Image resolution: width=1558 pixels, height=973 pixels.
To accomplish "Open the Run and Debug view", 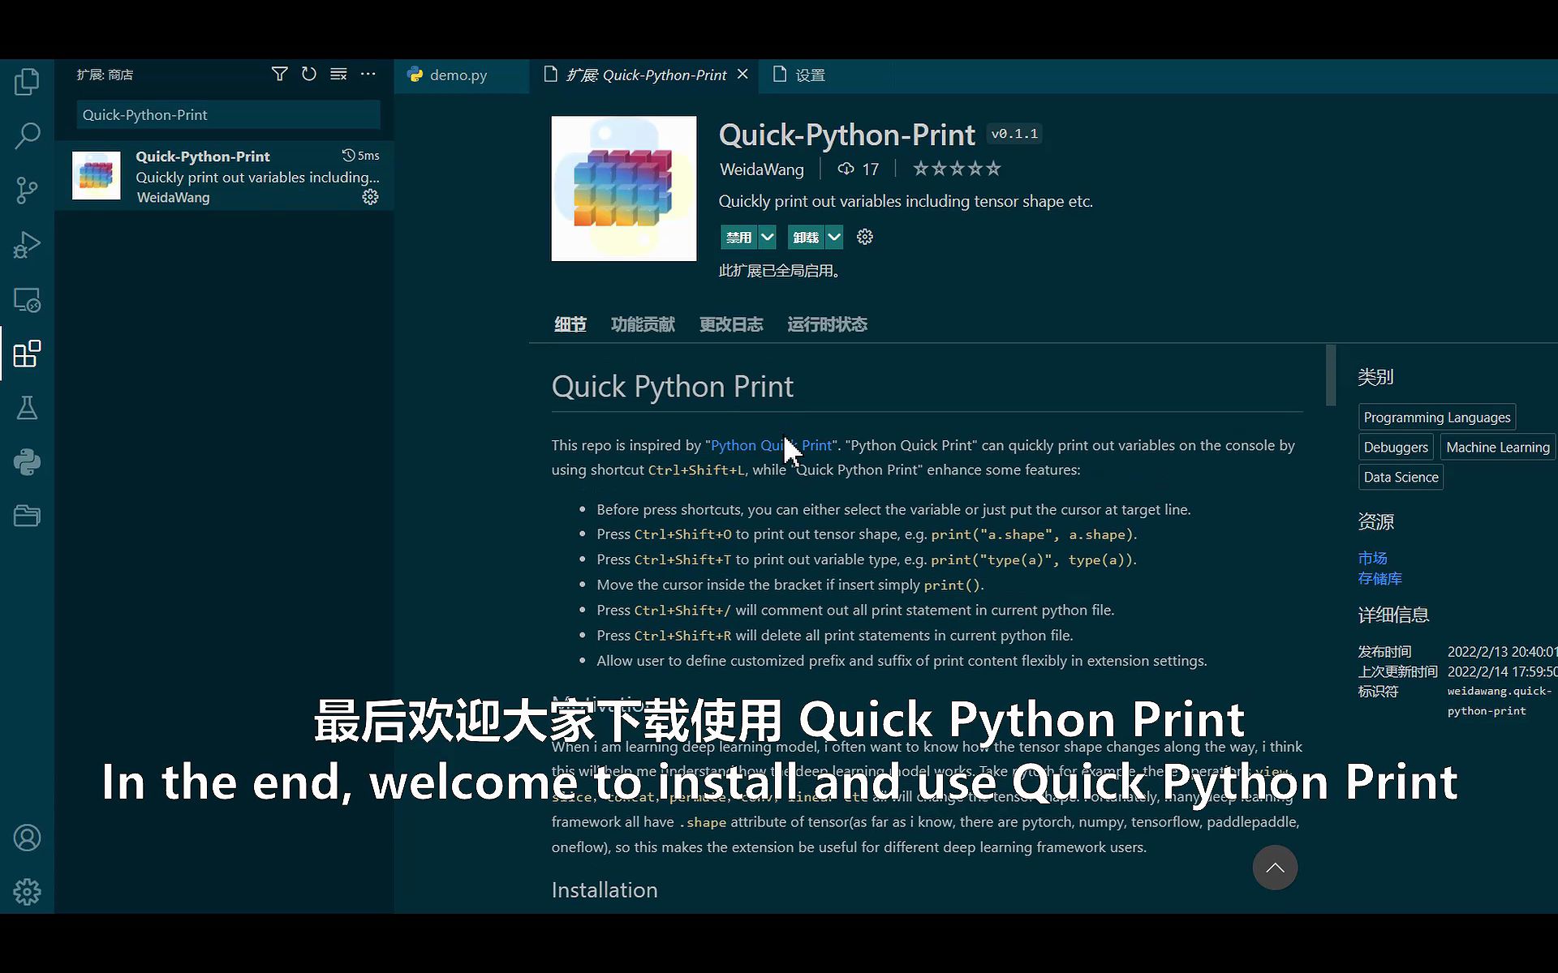I will click(x=28, y=244).
